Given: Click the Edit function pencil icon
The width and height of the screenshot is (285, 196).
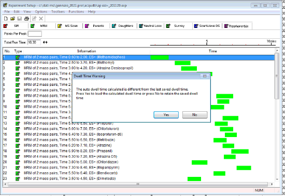Looking at the screenshot, I should click(34, 19).
